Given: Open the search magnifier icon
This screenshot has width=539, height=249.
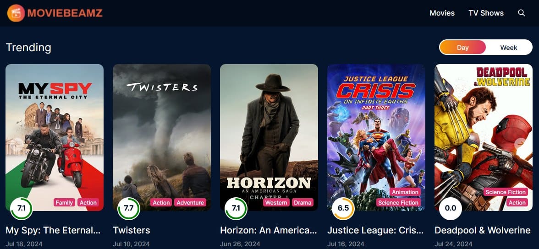Looking at the screenshot, I should coord(522,13).
